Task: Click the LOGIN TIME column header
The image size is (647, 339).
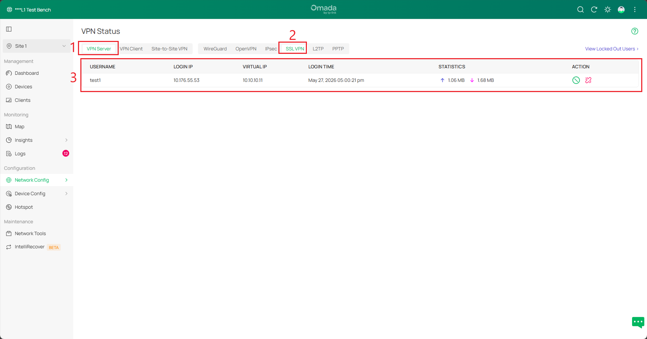Action: pos(321,67)
